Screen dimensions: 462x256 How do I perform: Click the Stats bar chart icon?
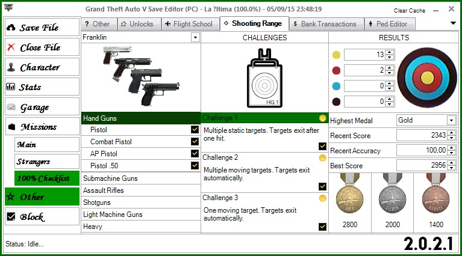(11, 87)
